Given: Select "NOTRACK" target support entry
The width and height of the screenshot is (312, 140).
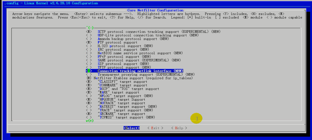Looking at the screenshot, I should (x=121, y=103).
